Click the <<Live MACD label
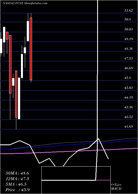The height and width of the screenshot is (194, 138). (x=116, y=187)
